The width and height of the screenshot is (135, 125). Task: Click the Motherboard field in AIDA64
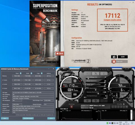pos(33,110)
